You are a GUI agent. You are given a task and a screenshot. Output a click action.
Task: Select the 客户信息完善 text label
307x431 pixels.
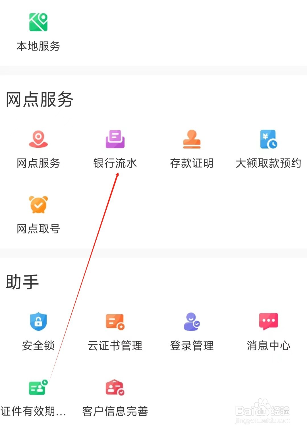(x=115, y=411)
